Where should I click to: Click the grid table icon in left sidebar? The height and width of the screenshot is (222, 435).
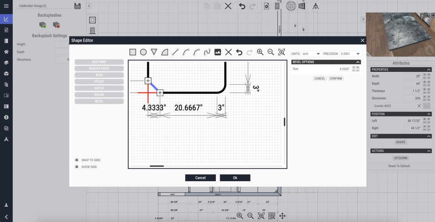coord(6,106)
